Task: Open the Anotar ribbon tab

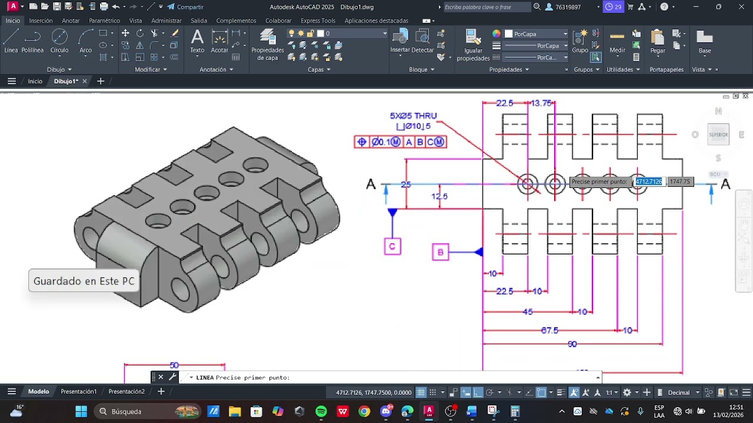Action: pyautogui.click(x=71, y=21)
